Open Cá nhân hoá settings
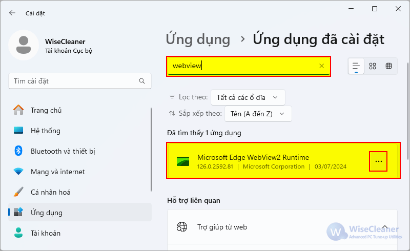410x251 pixels. tap(80, 192)
